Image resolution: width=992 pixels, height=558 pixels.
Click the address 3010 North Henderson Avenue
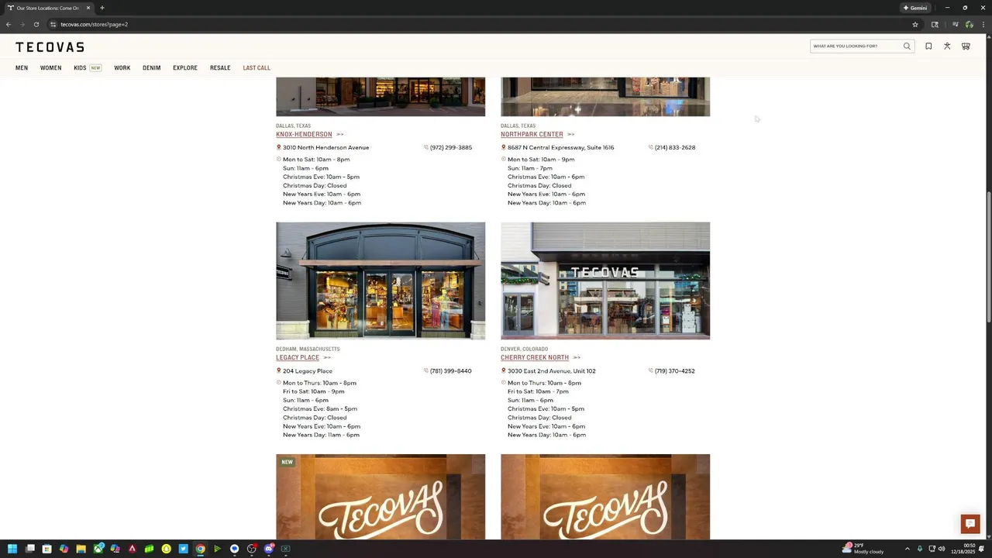click(x=325, y=147)
